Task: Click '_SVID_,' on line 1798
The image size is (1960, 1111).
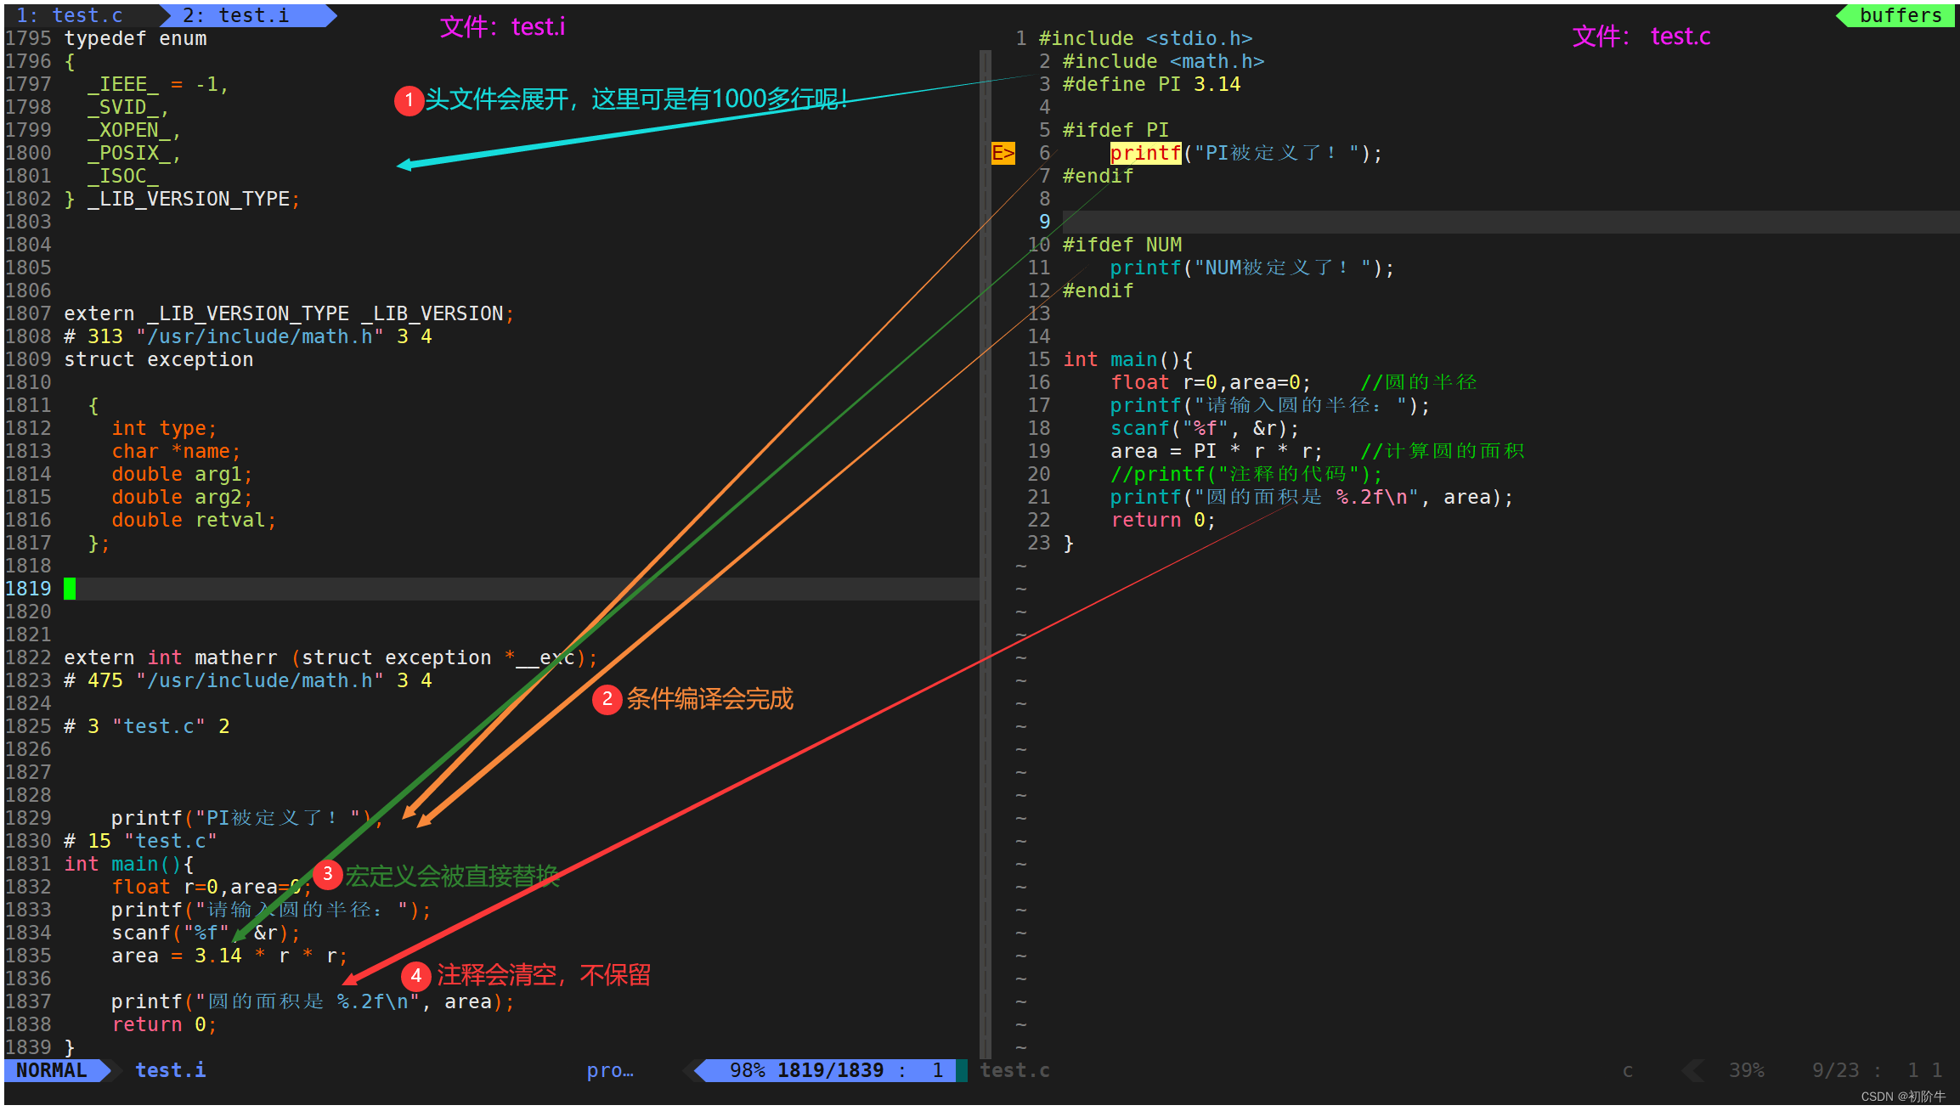Action: tap(129, 107)
